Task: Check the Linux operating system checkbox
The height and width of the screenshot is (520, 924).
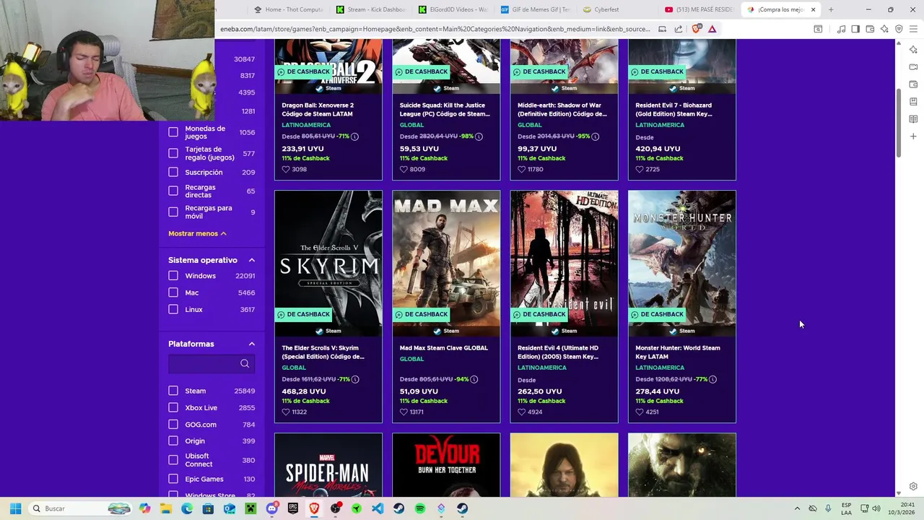Action: tap(173, 309)
